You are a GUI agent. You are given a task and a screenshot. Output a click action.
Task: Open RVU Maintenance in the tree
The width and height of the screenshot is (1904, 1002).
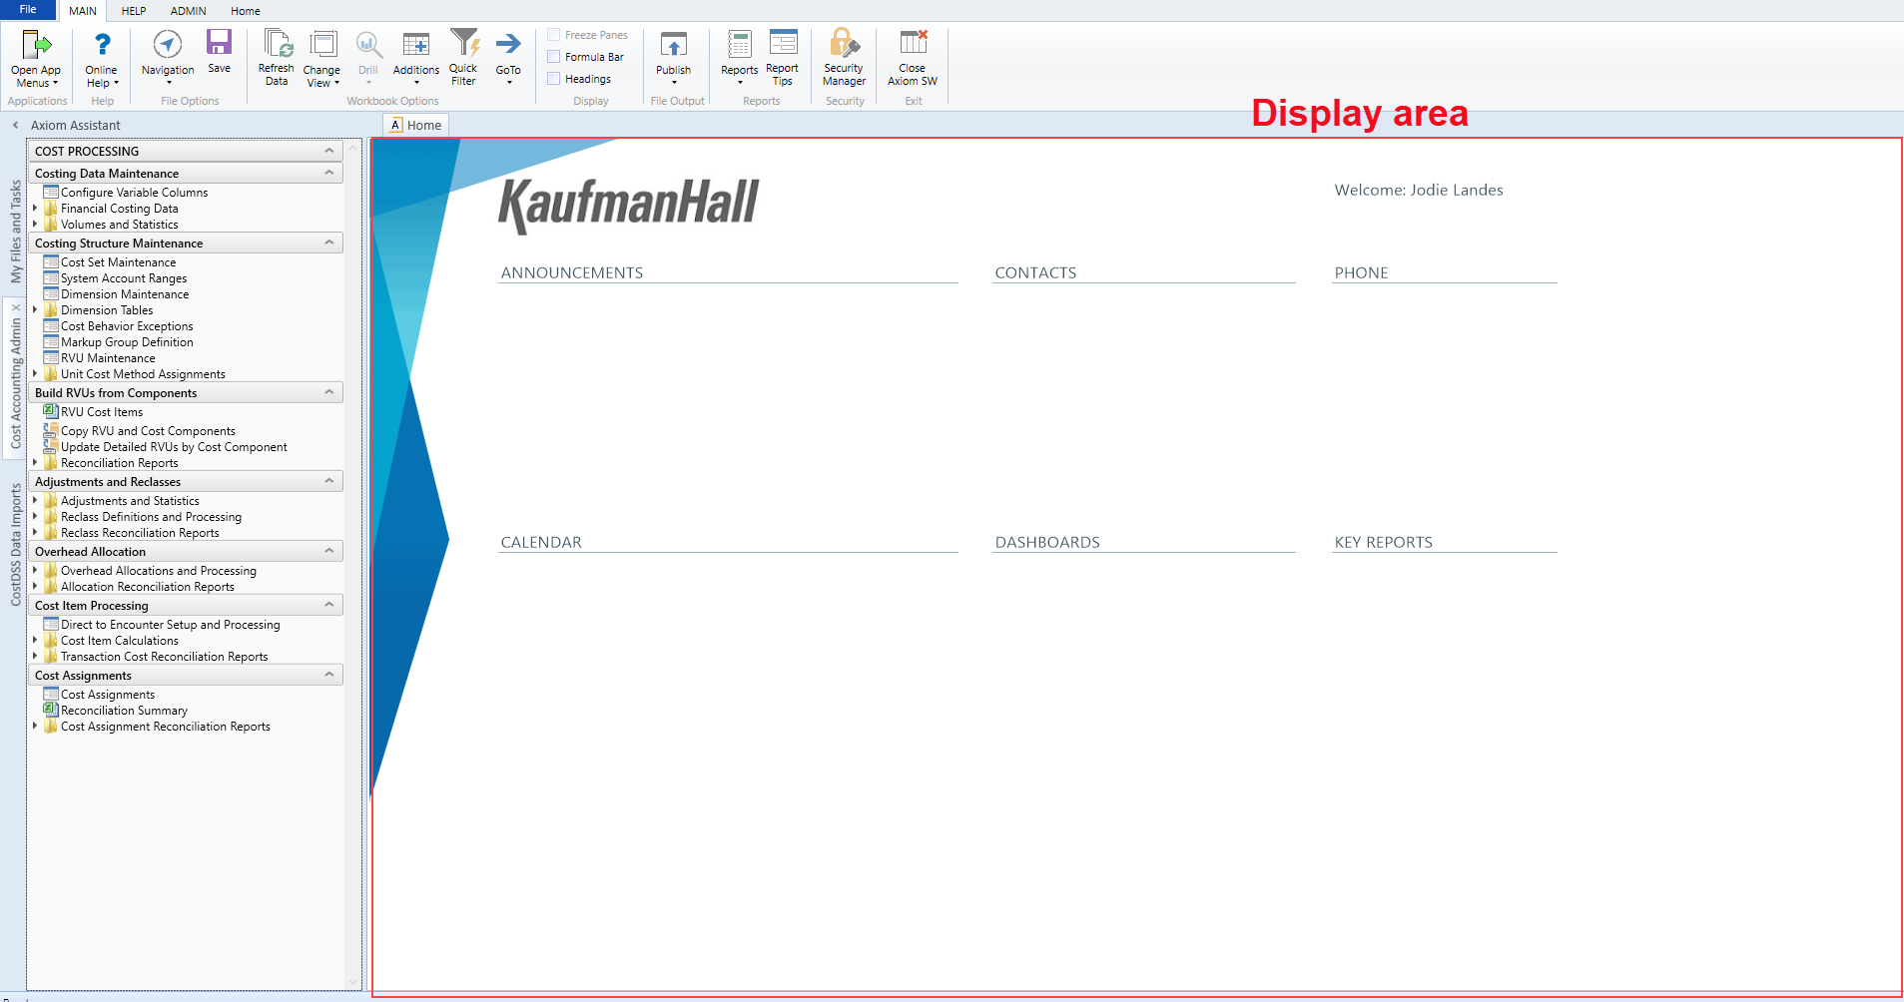coord(108,358)
